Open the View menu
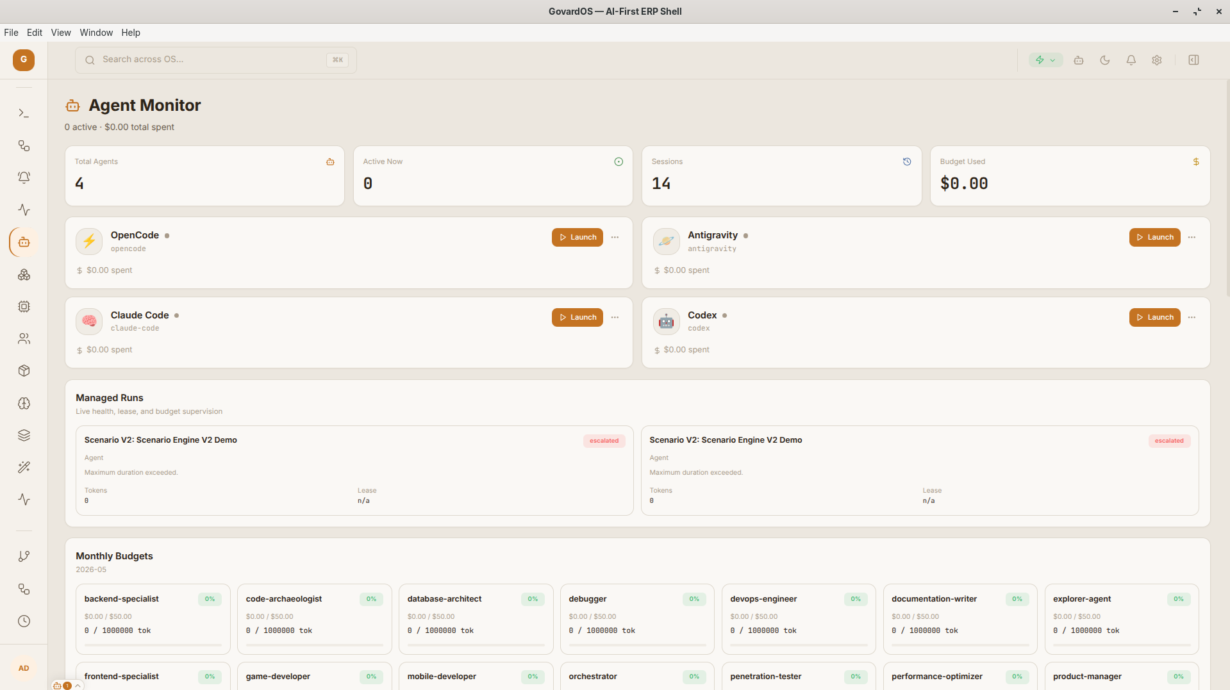The height and width of the screenshot is (690, 1230). pos(61,33)
